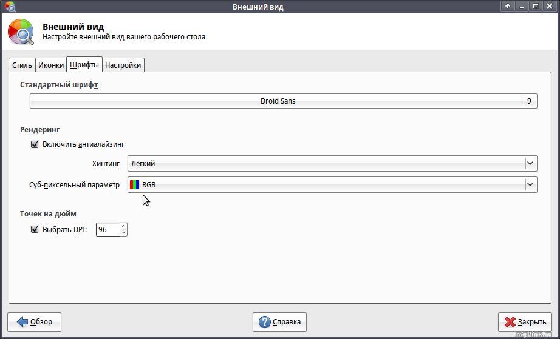560x339 pixels.
Task: Click the red X icon on Закрыть
Action: (510, 322)
